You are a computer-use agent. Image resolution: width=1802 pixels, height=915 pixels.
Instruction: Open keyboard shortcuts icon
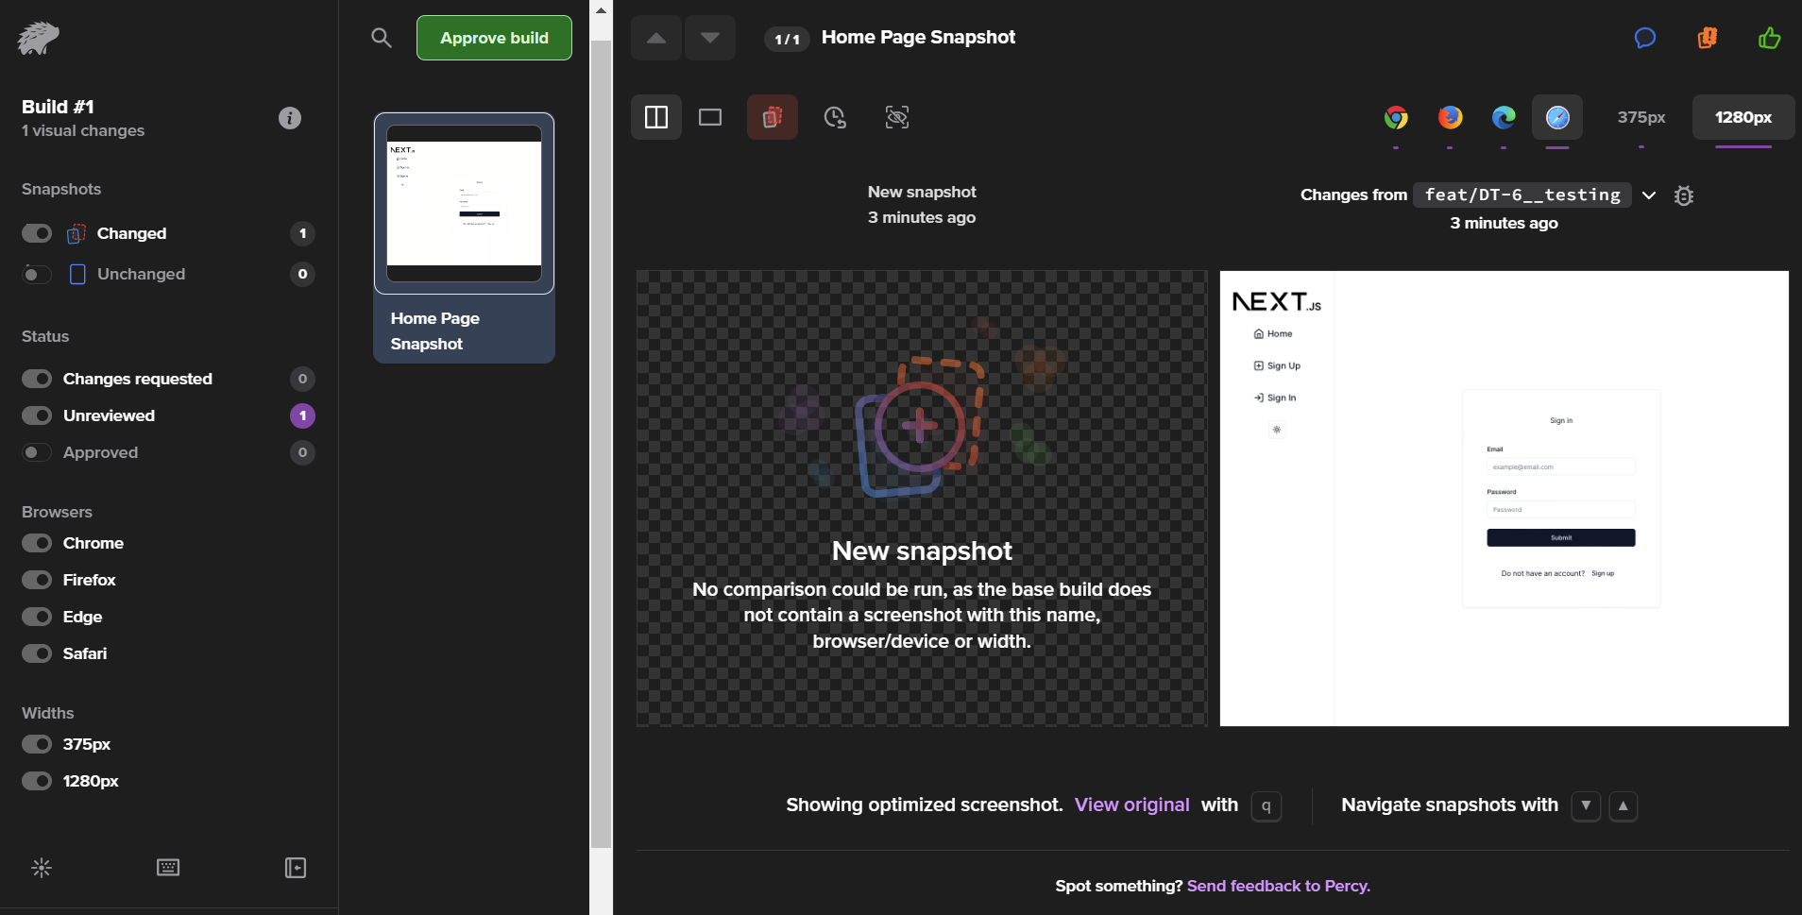(x=168, y=867)
